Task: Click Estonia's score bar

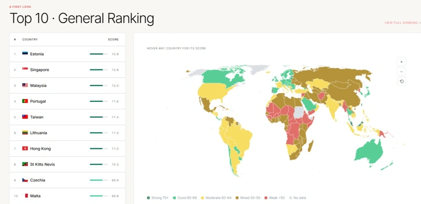Action: [x=98, y=54]
